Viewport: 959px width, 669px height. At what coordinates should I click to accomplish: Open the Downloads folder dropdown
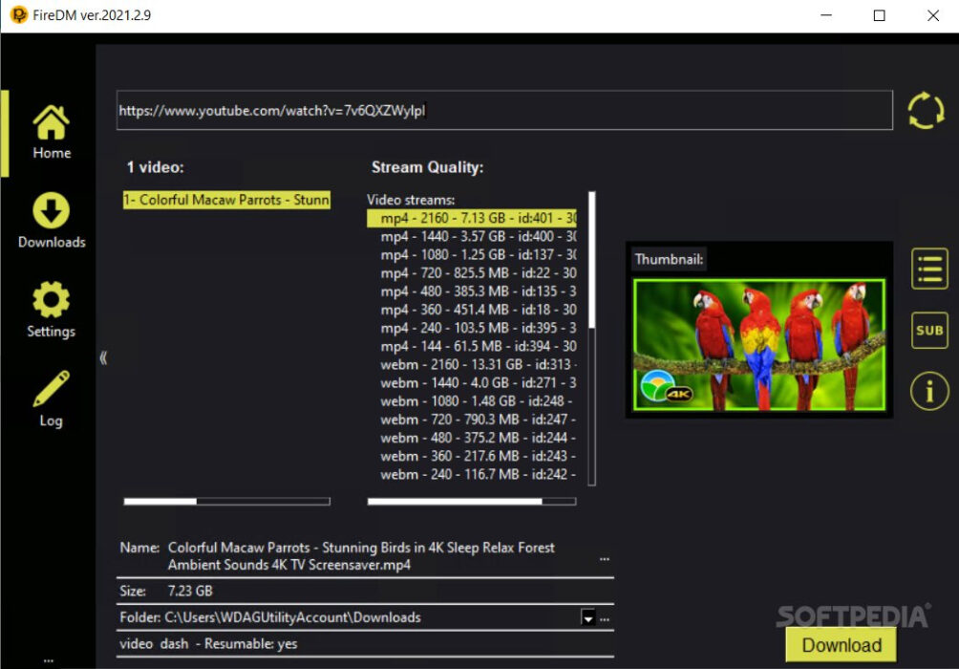[587, 617]
